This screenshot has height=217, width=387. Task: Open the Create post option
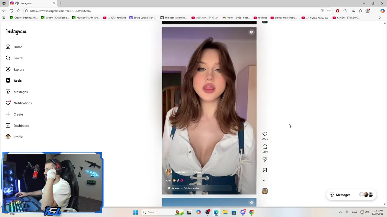click(14, 114)
